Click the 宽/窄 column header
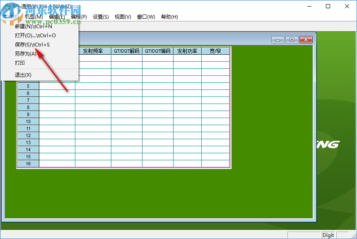The image size is (357, 239). pos(215,51)
